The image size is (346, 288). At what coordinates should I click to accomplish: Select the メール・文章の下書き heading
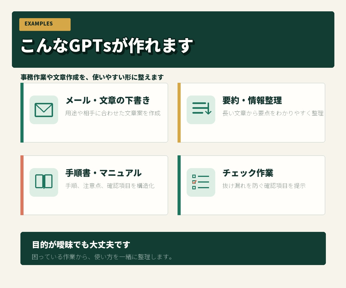click(108, 100)
